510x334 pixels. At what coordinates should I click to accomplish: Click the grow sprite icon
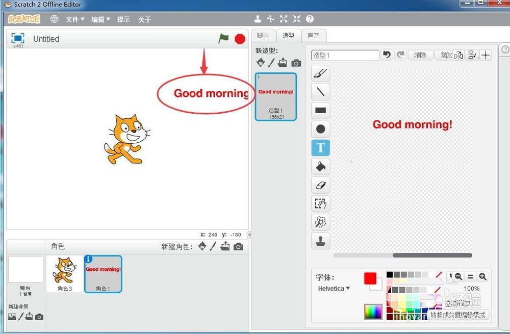point(284,19)
